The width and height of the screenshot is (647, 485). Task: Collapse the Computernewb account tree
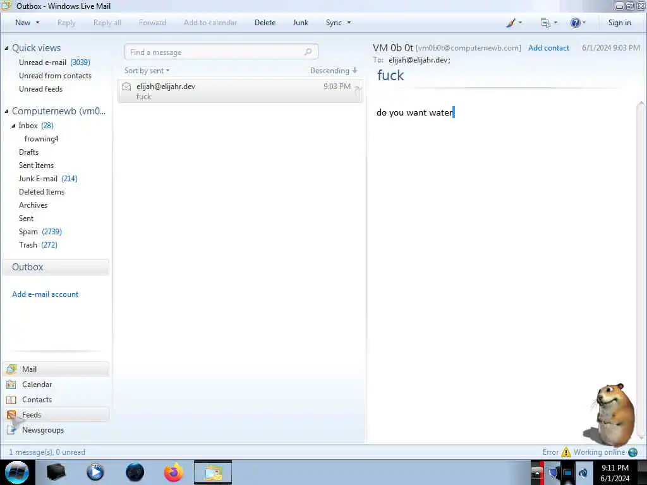coord(6,111)
